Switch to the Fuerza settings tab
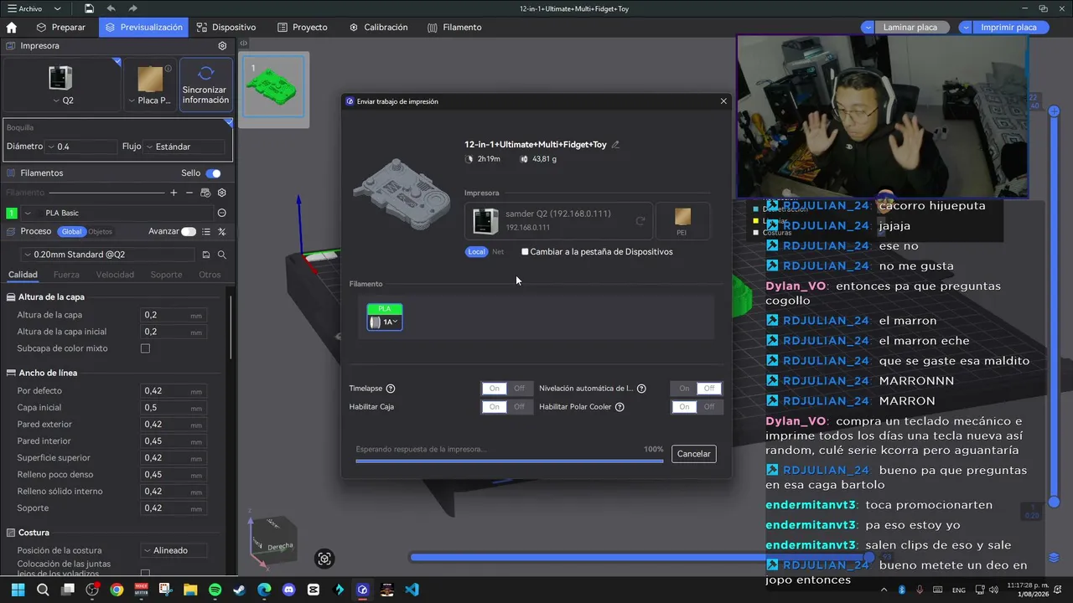This screenshot has width=1073, height=603. click(x=66, y=275)
